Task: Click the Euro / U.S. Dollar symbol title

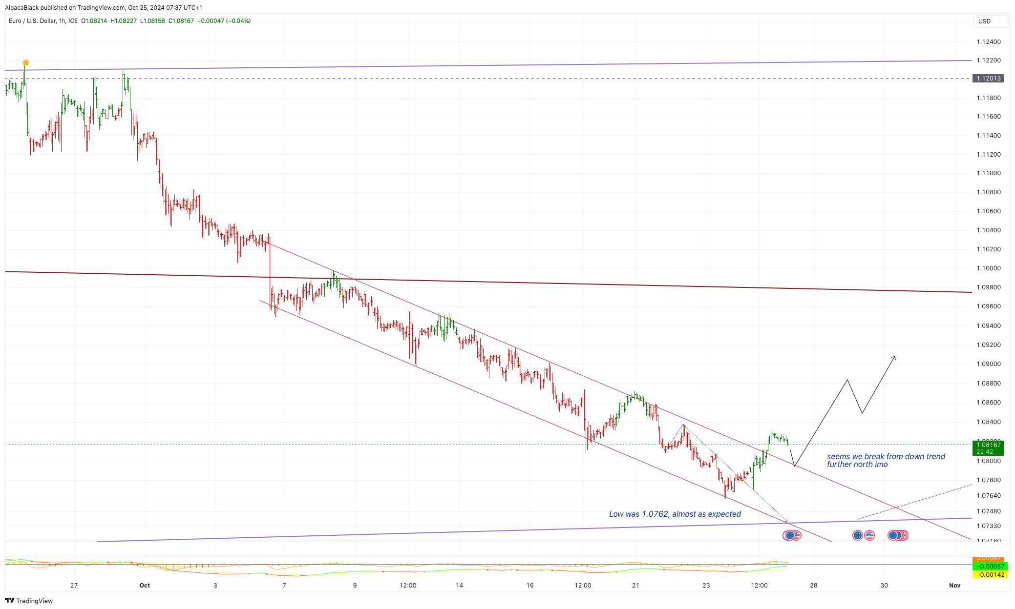Action: (x=32, y=21)
